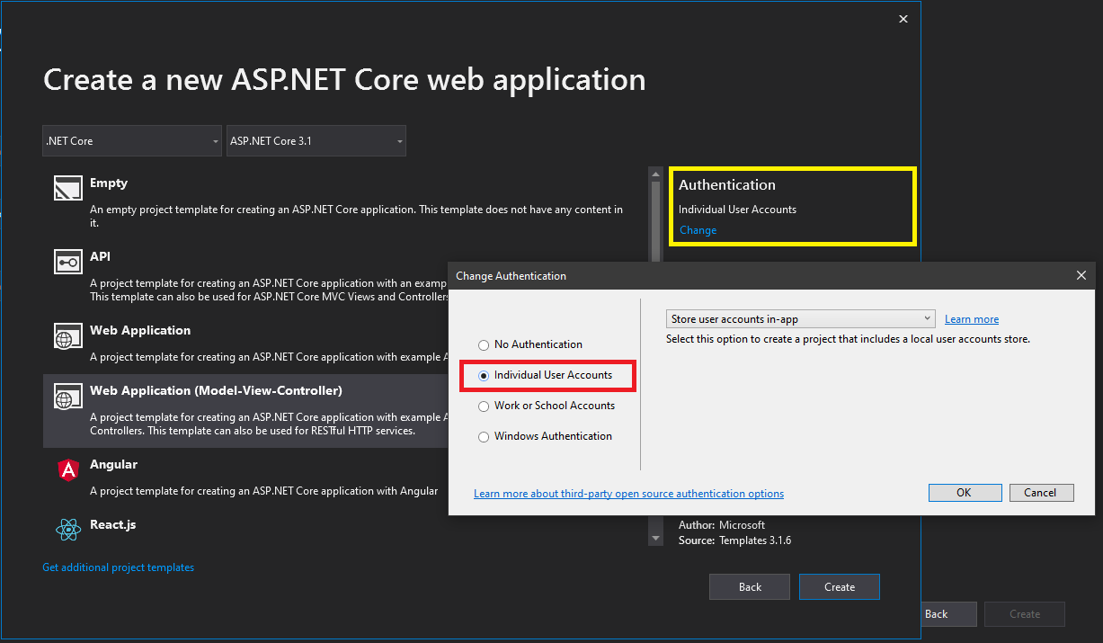Select the Empty template icon
The image size is (1103, 643).
pyautogui.click(x=68, y=189)
